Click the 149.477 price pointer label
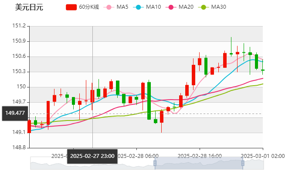Screen dimensions: 292x174 click(15, 113)
